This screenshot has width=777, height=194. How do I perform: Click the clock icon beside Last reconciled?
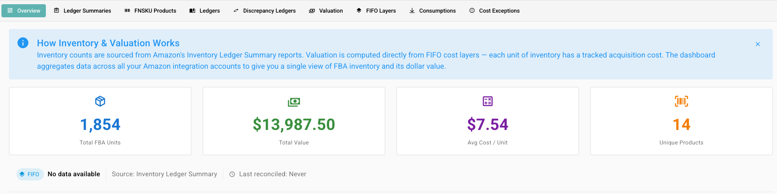[232, 174]
